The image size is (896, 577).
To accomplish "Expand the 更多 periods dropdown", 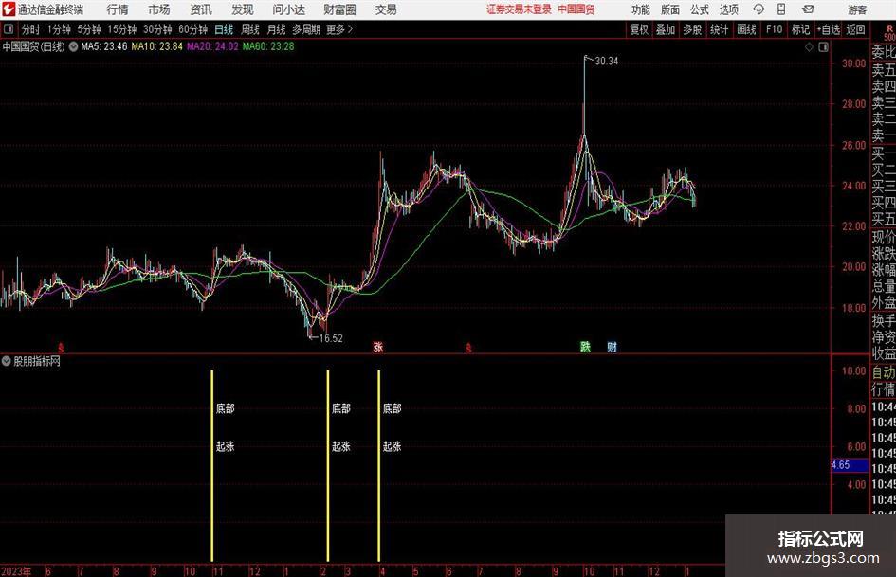I will (339, 29).
